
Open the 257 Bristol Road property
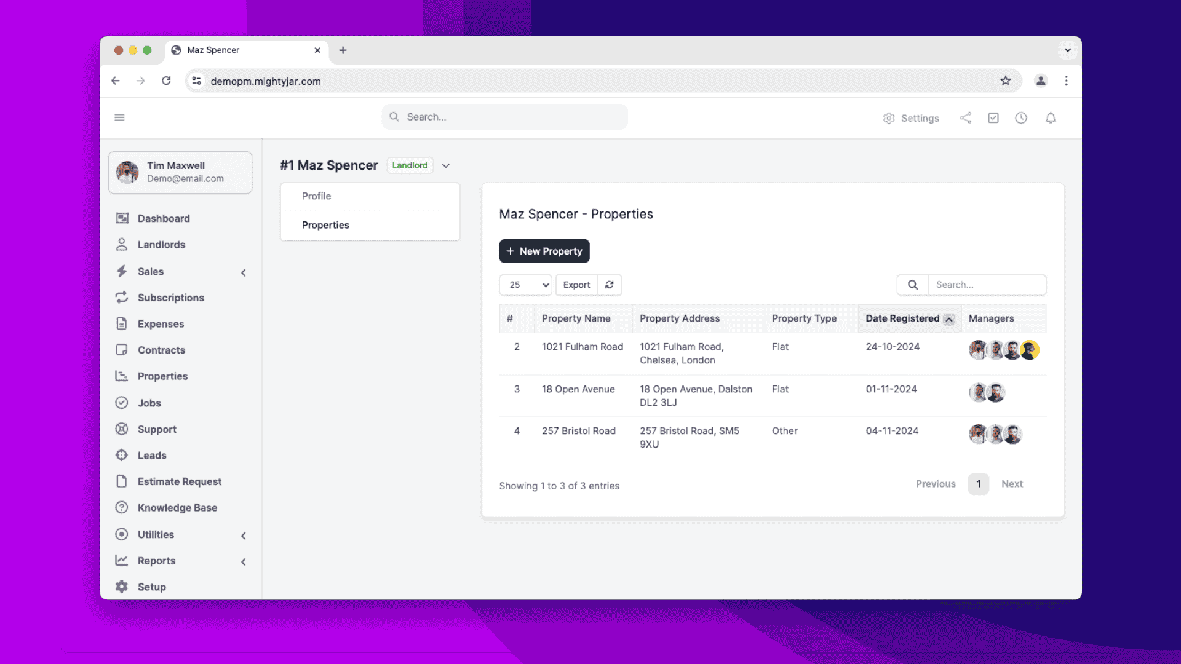click(x=578, y=431)
